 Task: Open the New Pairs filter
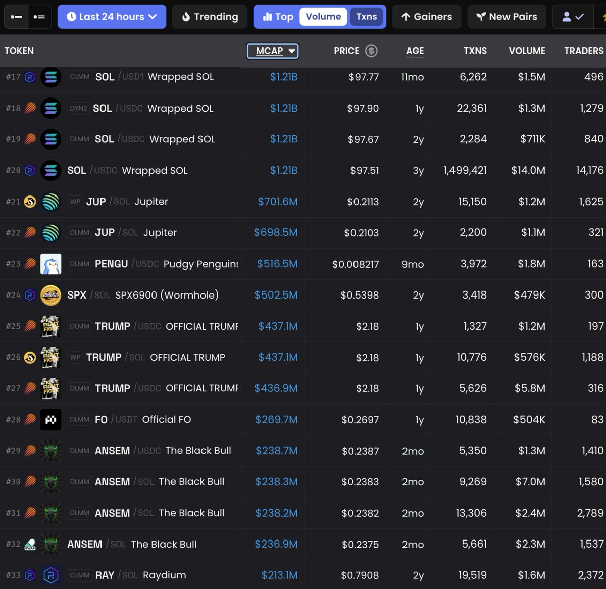[x=507, y=17]
